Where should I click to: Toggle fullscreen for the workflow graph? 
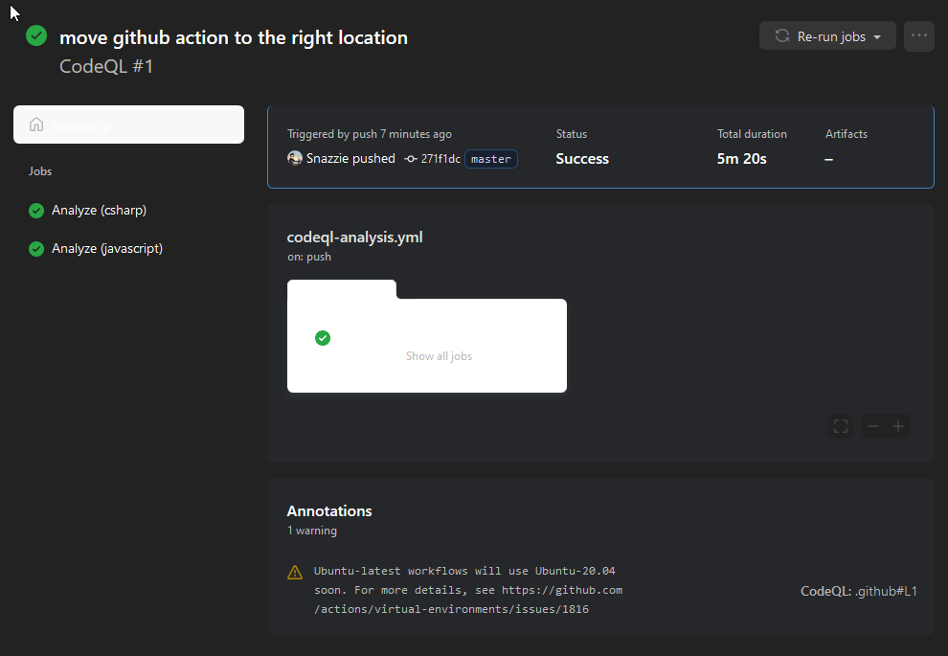(841, 426)
